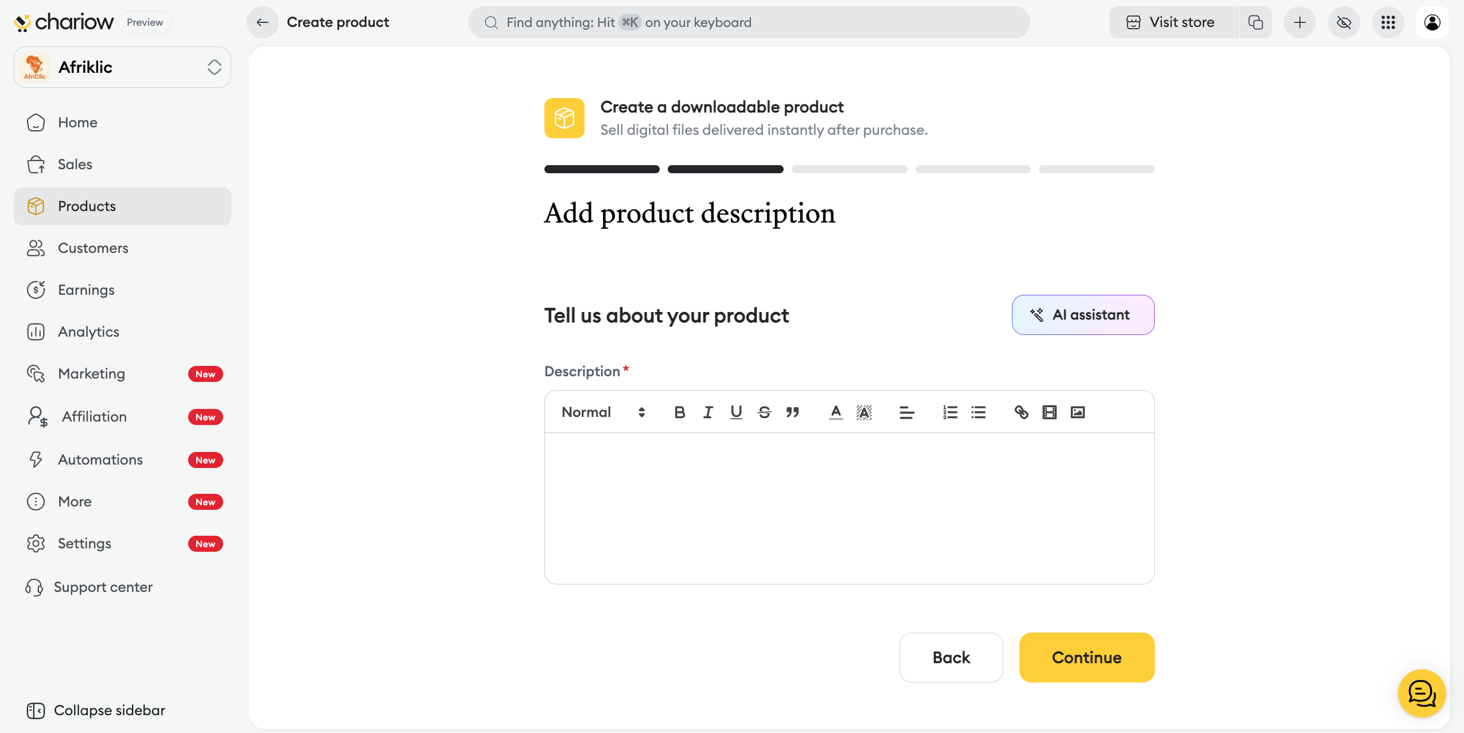Viewport: 1464px width, 733px height.
Task: Open Analytics in the sidebar
Action: tap(88, 332)
